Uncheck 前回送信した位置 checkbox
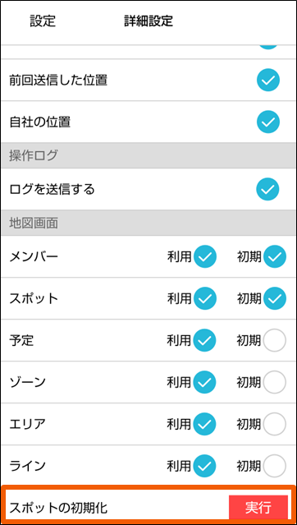This screenshot has width=297, height=525. 268,80
